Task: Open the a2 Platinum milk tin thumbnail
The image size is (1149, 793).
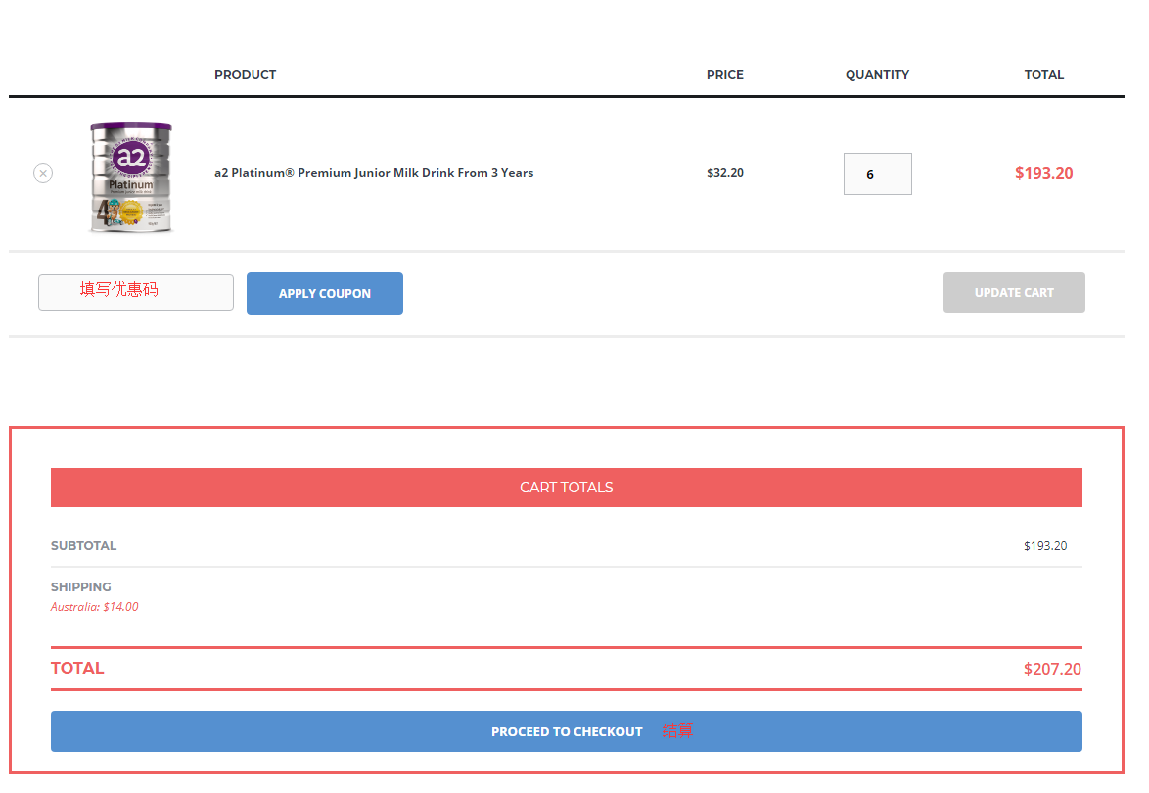Action: coord(131,177)
